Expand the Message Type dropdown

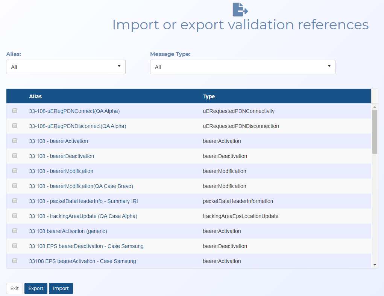pos(243,67)
